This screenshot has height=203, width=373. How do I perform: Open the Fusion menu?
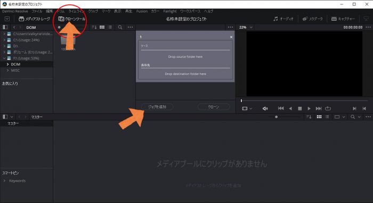[142, 11]
